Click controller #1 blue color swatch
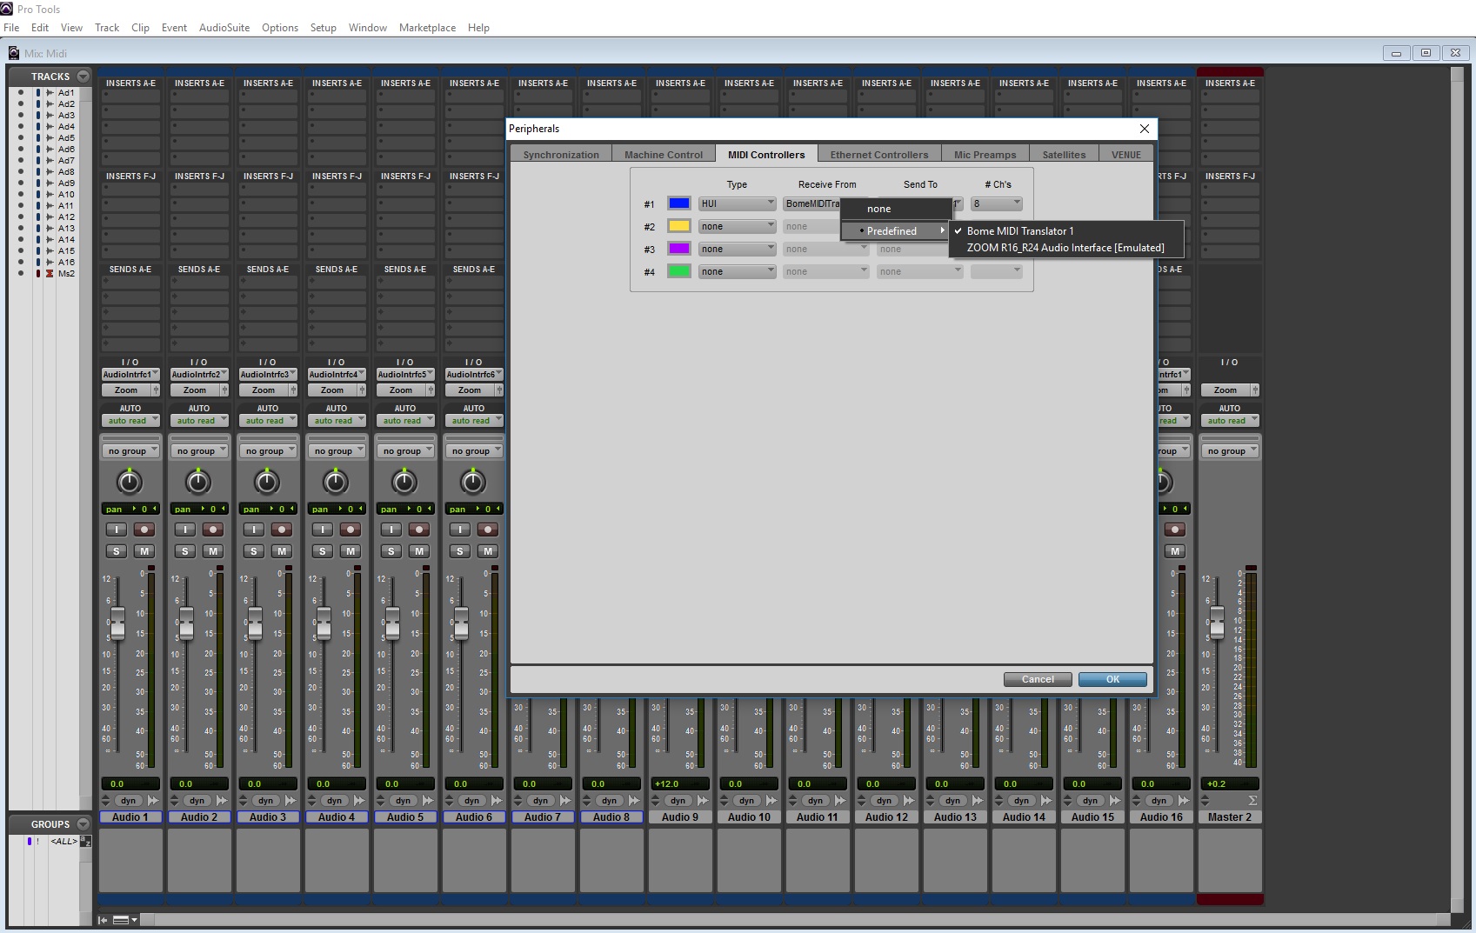 679,203
